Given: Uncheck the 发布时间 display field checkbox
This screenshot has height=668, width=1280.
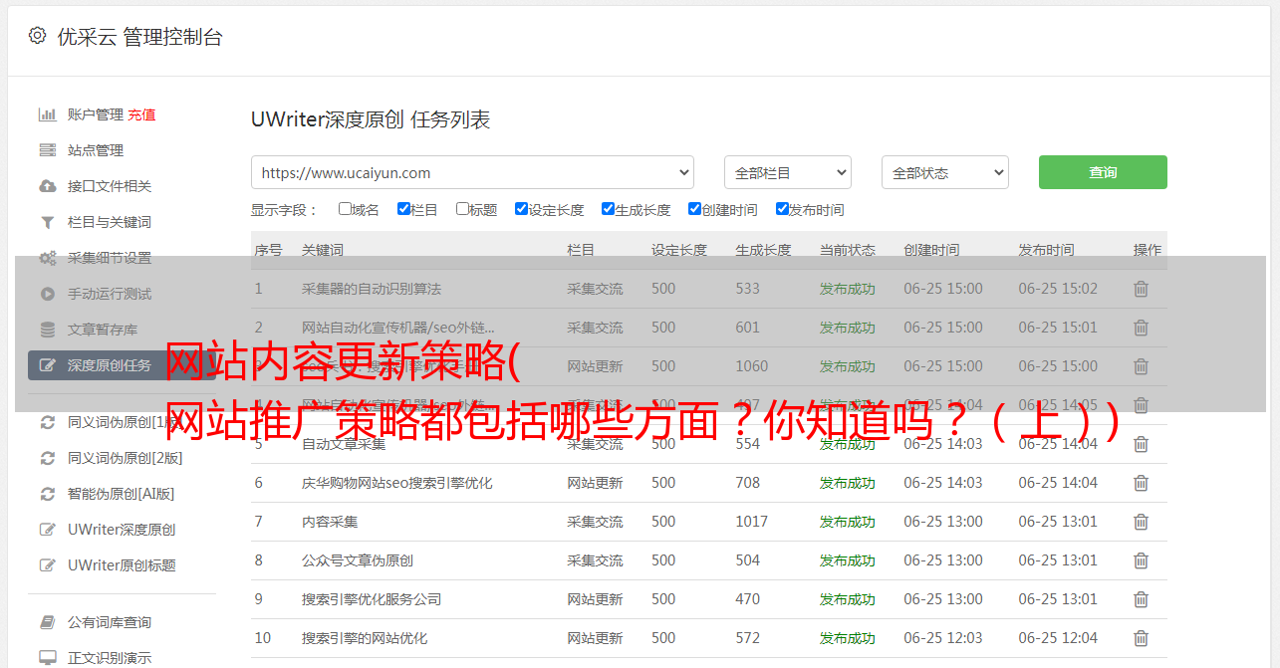Looking at the screenshot, I should pyautogui.click(x=782, y=209).
